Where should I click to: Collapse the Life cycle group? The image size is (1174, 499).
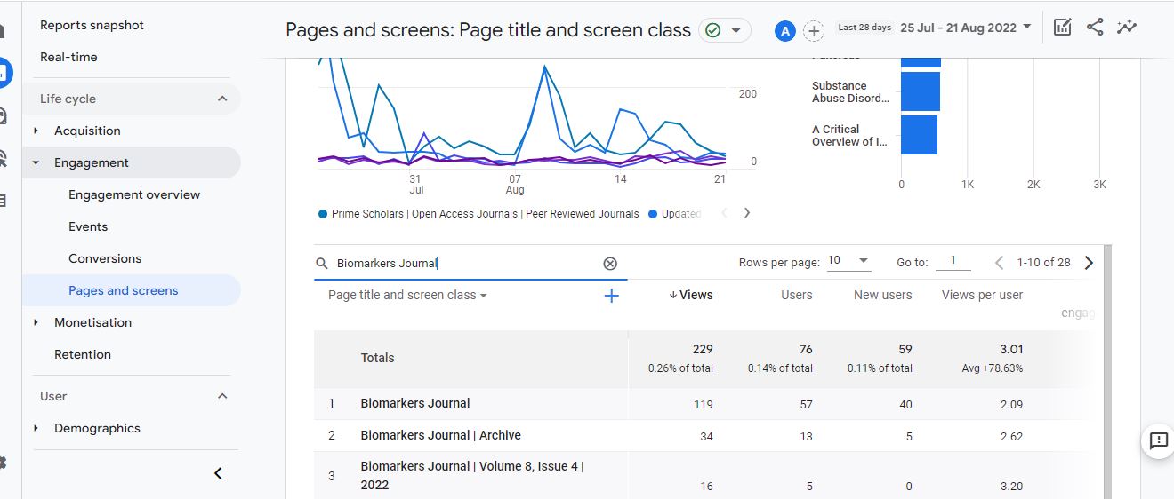[222, 99]
